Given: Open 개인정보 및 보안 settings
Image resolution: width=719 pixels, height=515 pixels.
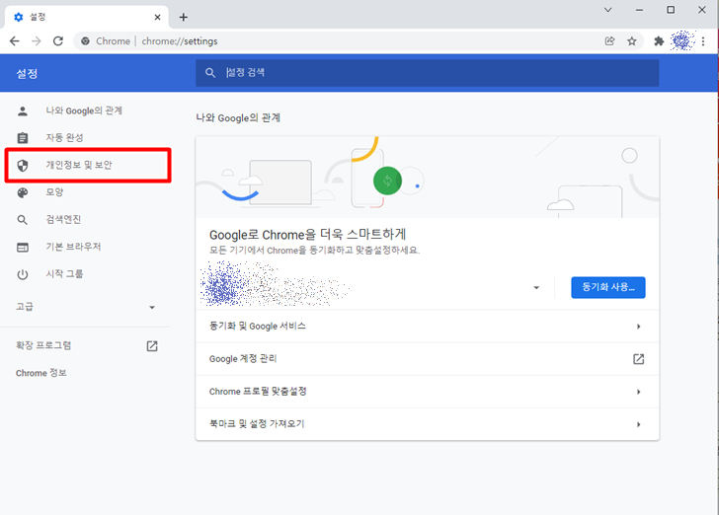Looking at the screenshot, I should (79, 165).
